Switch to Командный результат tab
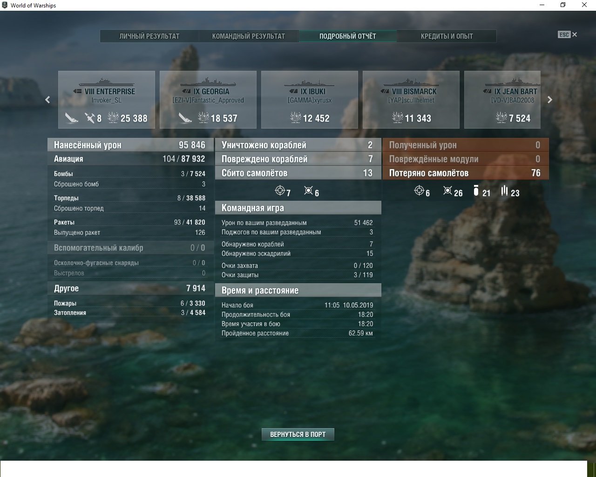This screenshot has width=596, height=477. (x=248, y=36)
